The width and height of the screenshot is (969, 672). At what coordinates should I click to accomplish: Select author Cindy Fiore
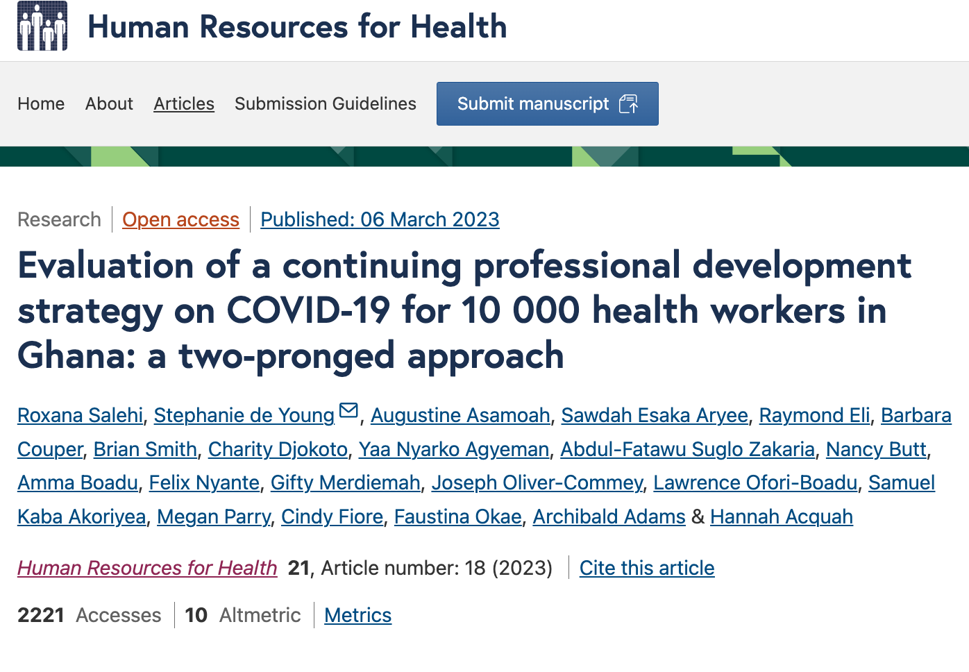coord(332,516)
